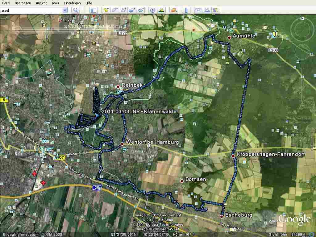Select the add path tool
Image resolution: width=316 pixels, height=237 pixels.
tap(123, 10)
